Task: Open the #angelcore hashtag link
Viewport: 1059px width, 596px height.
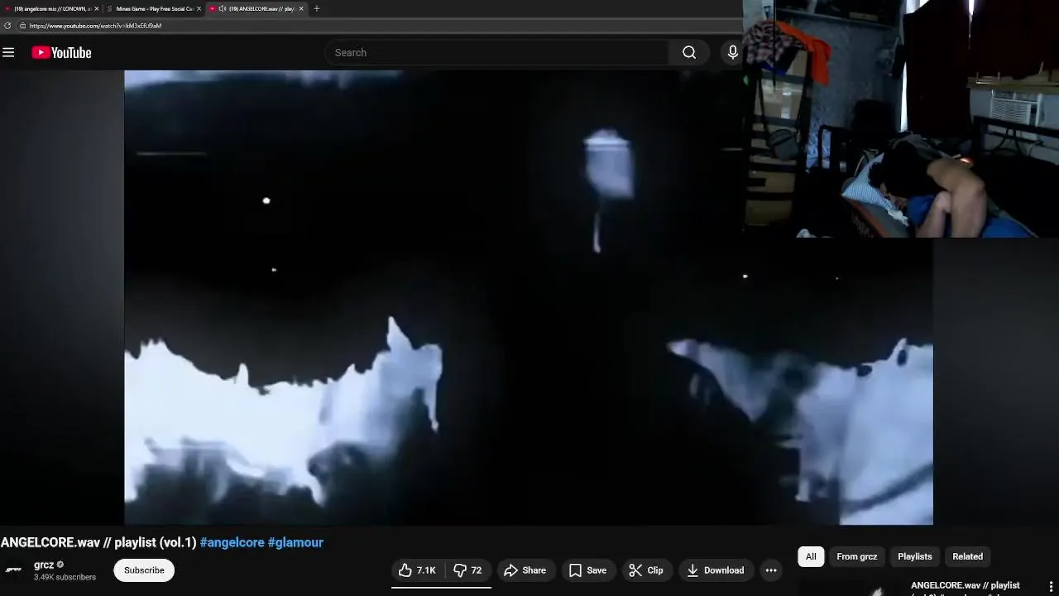Action: click(x=232, y=543)
